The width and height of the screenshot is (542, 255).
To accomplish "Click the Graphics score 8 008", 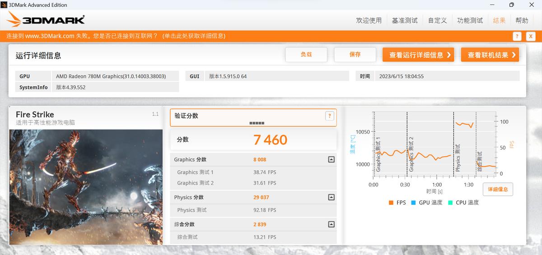I will 260,159.
